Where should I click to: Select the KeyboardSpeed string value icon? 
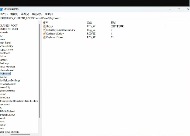44,37
